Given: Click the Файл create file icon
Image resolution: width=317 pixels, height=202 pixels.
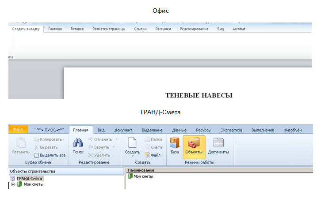Looking at the screenshot, I should coord(147,155).
